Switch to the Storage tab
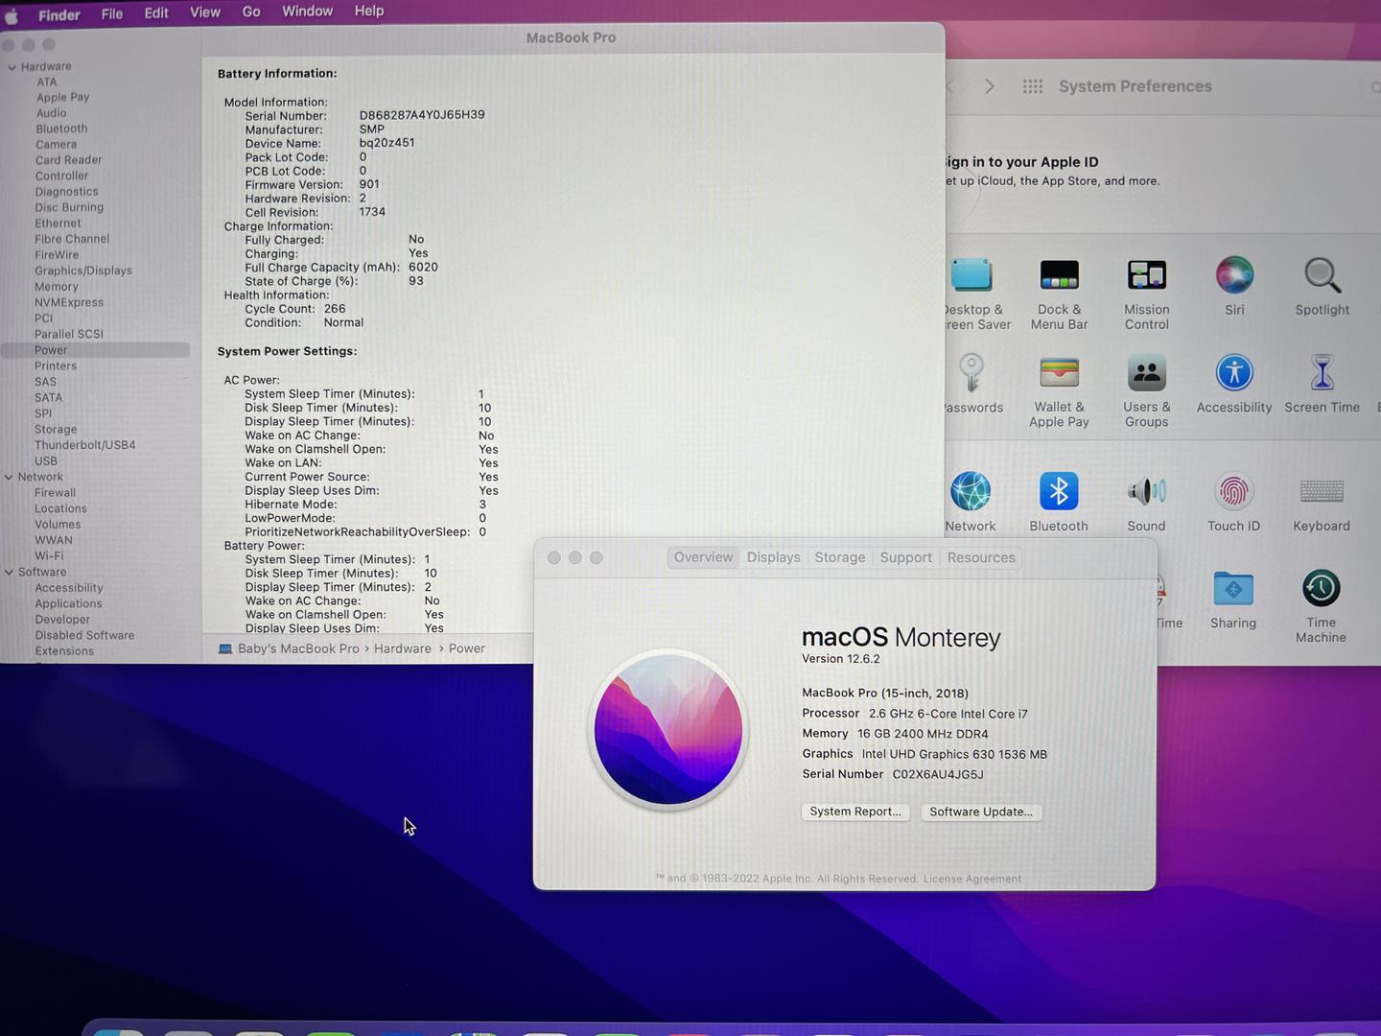Screen dimensions: 1381x1036 click(839, 557)
